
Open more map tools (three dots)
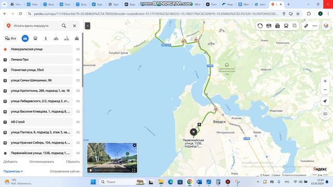315,26
